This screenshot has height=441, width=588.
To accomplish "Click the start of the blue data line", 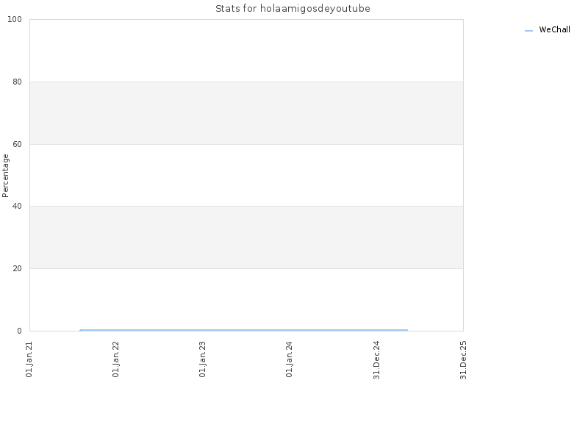I will (80, 330).
